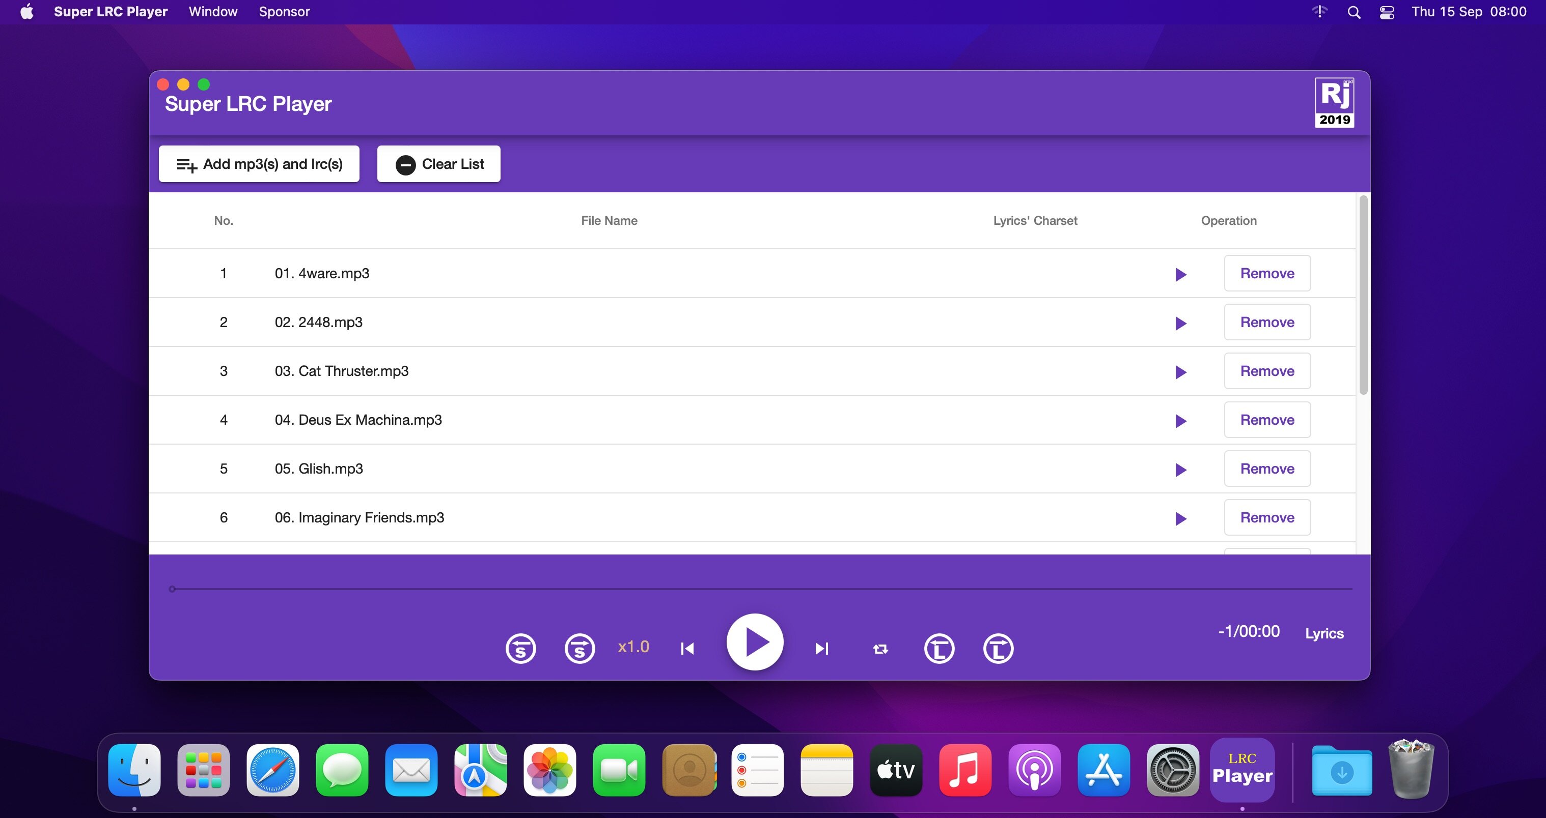Click LRC Player icon in the dock
This screenshot has width=1546, height=818.
(x=1243, y=770)
